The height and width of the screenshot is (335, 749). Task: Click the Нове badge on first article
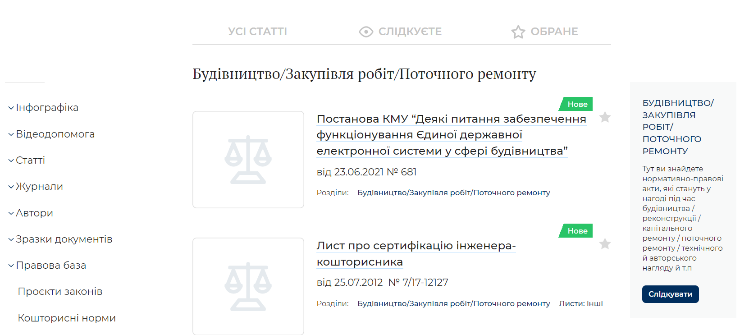coord(577,104)
